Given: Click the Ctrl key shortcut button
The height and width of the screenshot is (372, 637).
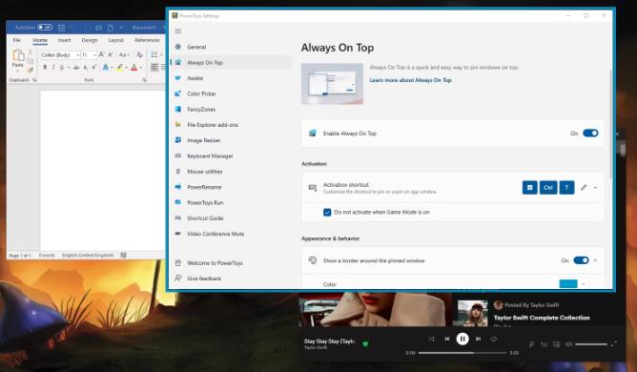Looking at the screenshot, I should point(548,187).
